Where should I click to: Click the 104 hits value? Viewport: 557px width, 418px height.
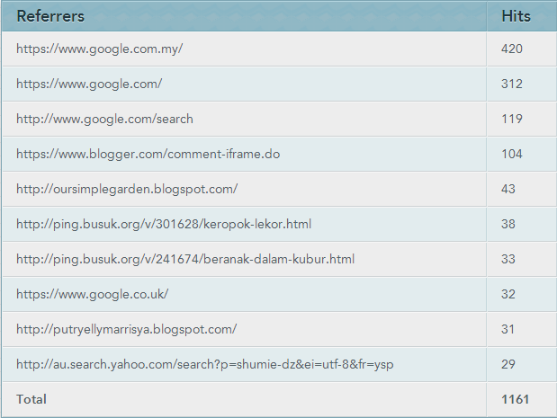coord(512,154)
